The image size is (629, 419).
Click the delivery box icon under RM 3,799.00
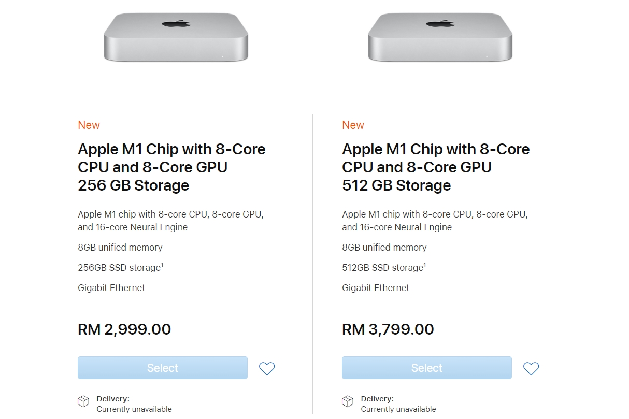click(347, 401)
